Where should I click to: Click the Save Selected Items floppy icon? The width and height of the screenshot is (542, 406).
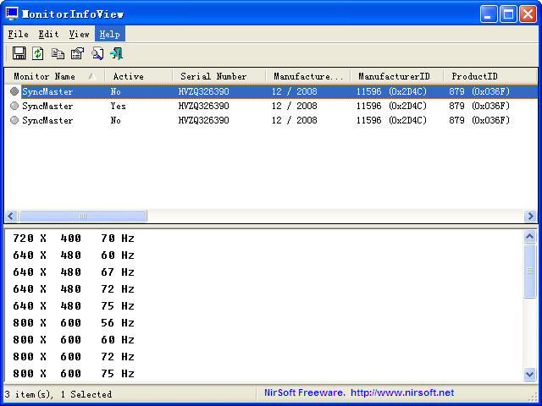[x=19, y=53]
